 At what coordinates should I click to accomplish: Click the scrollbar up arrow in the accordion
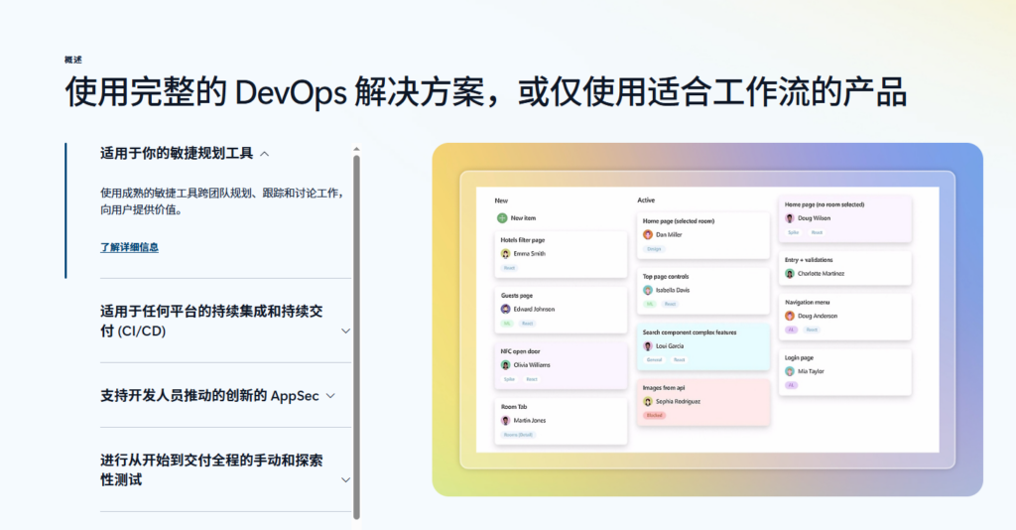[356, 150]
